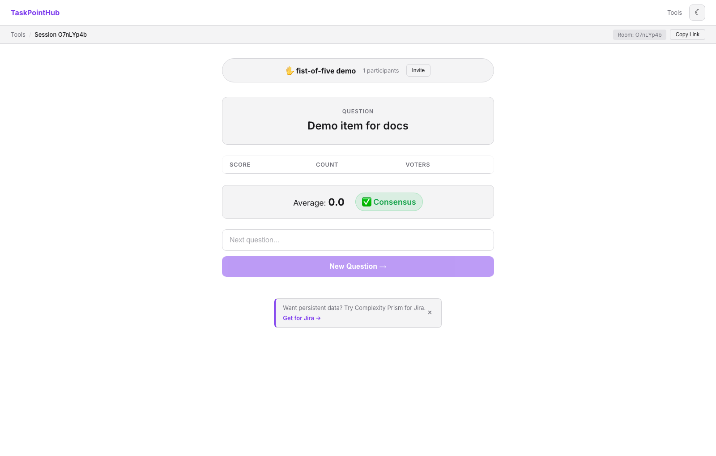Click the COUNT column header
Screen dimensions: 716x456
point(327,165)
